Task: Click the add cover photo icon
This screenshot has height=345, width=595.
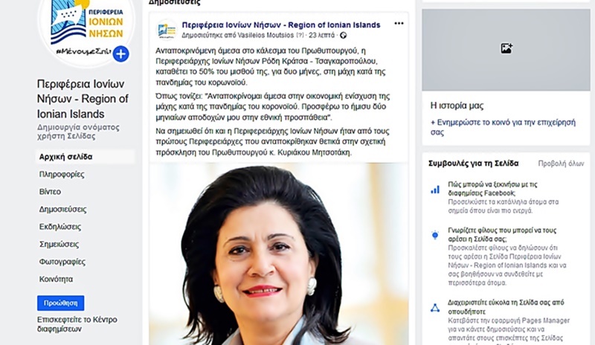Action: click(506, 48)
